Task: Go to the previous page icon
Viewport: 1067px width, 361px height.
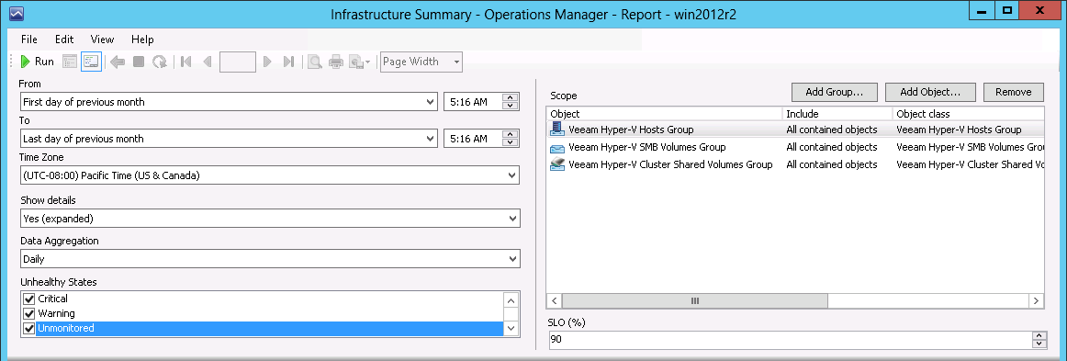Action: [208, 62]
